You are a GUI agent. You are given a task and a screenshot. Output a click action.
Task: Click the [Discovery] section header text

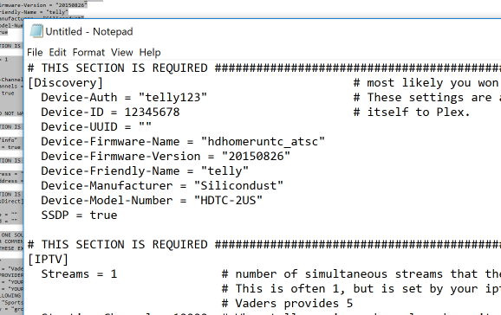66,83
